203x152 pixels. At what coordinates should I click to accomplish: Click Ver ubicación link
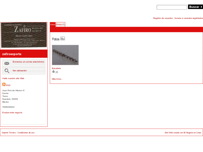click(20, 71)
